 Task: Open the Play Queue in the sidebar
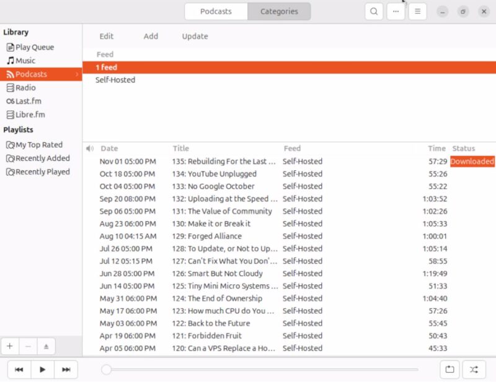tap(33, 46)
